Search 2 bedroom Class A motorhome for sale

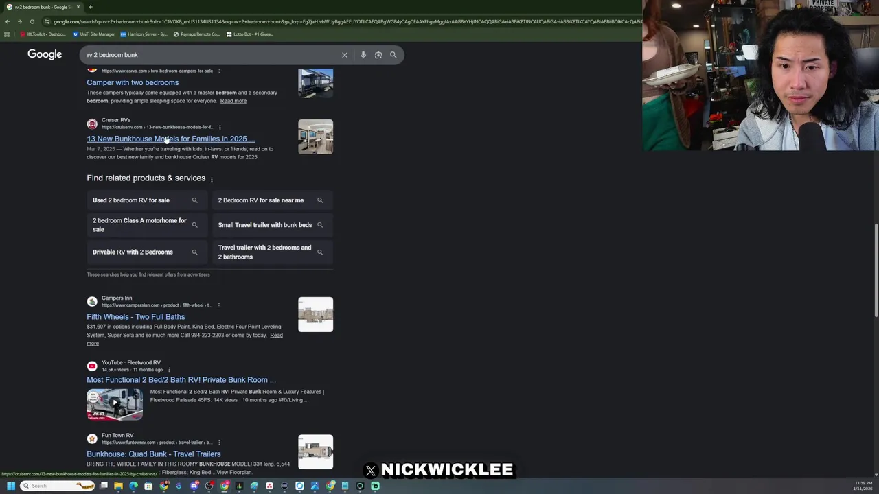(x=146, y=225)
